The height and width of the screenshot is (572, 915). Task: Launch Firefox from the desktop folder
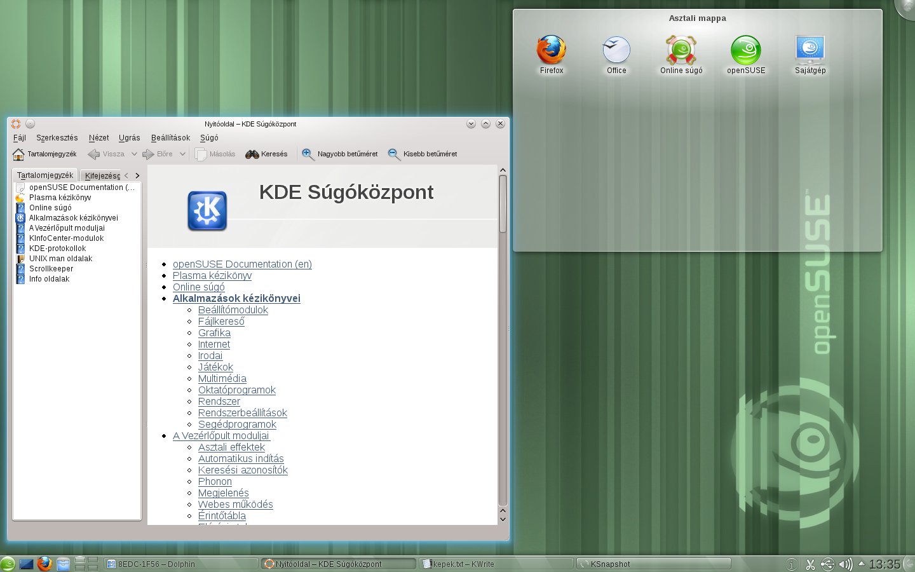550,50
